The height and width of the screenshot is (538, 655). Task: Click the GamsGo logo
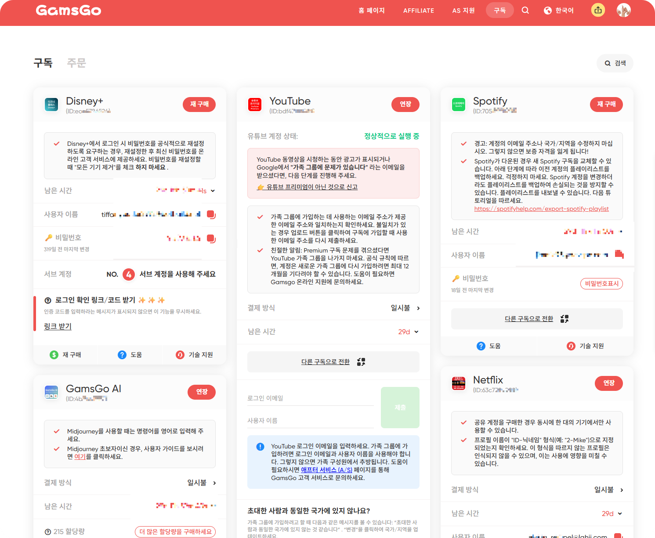click(69, 10)
